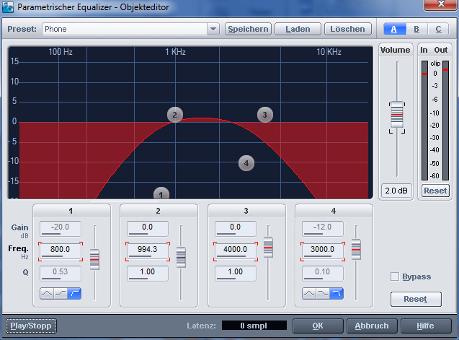Click band 4 gain field -12.0

pos(323,229)
